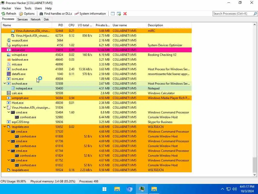Open the Tools menu

click(x=28, y=8)
